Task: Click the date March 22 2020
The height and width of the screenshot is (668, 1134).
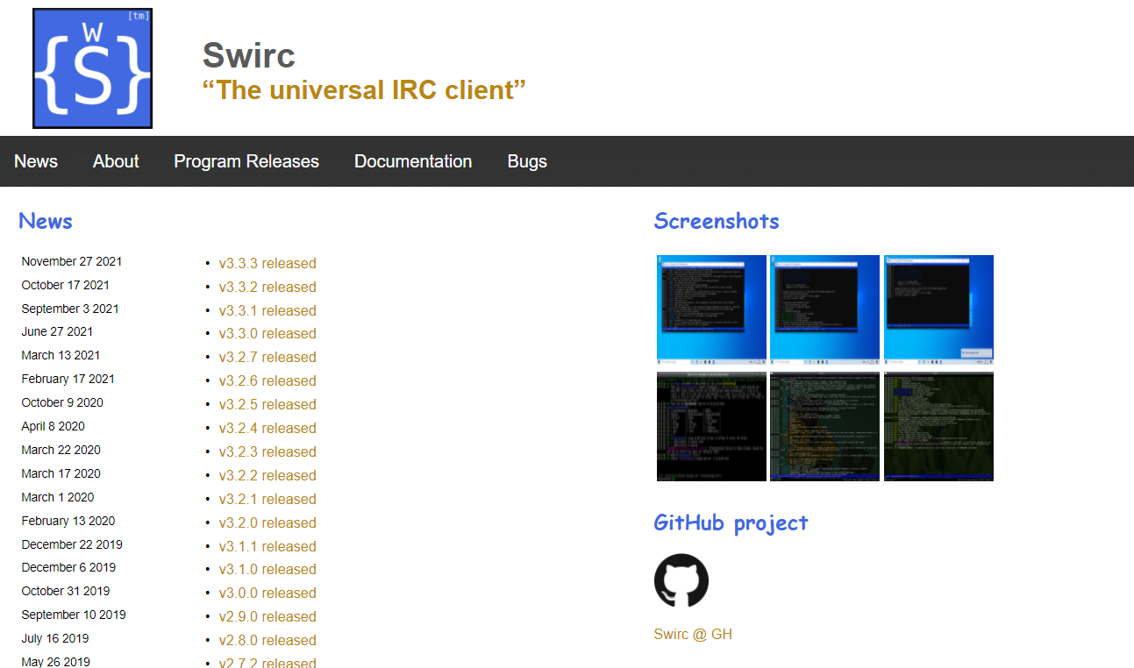Action: point(61,450)
